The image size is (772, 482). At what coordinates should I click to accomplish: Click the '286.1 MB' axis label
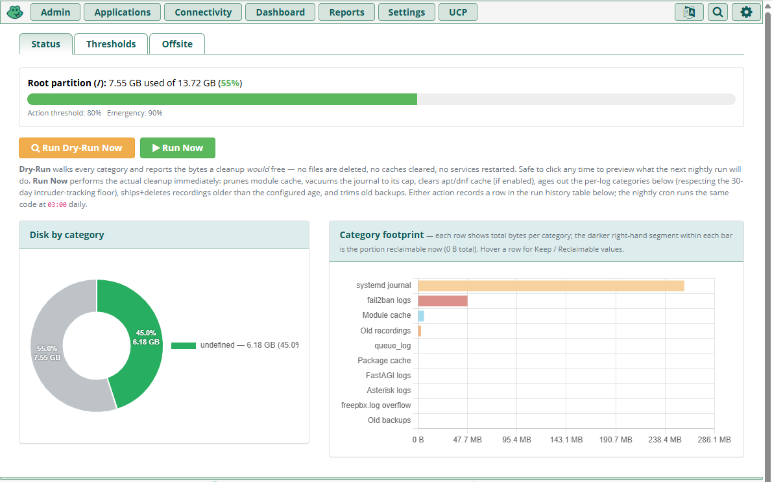(x=714, y=440)
